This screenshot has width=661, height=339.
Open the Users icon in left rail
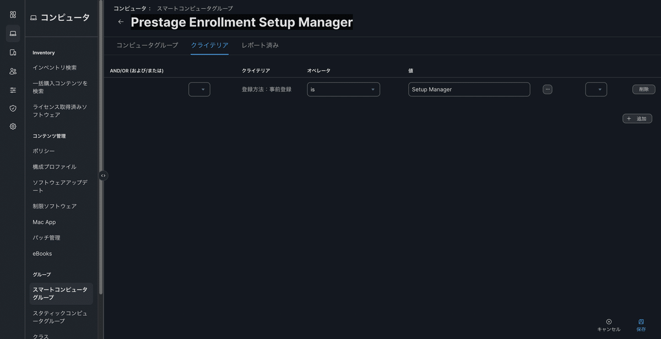[x=12, y=70]
